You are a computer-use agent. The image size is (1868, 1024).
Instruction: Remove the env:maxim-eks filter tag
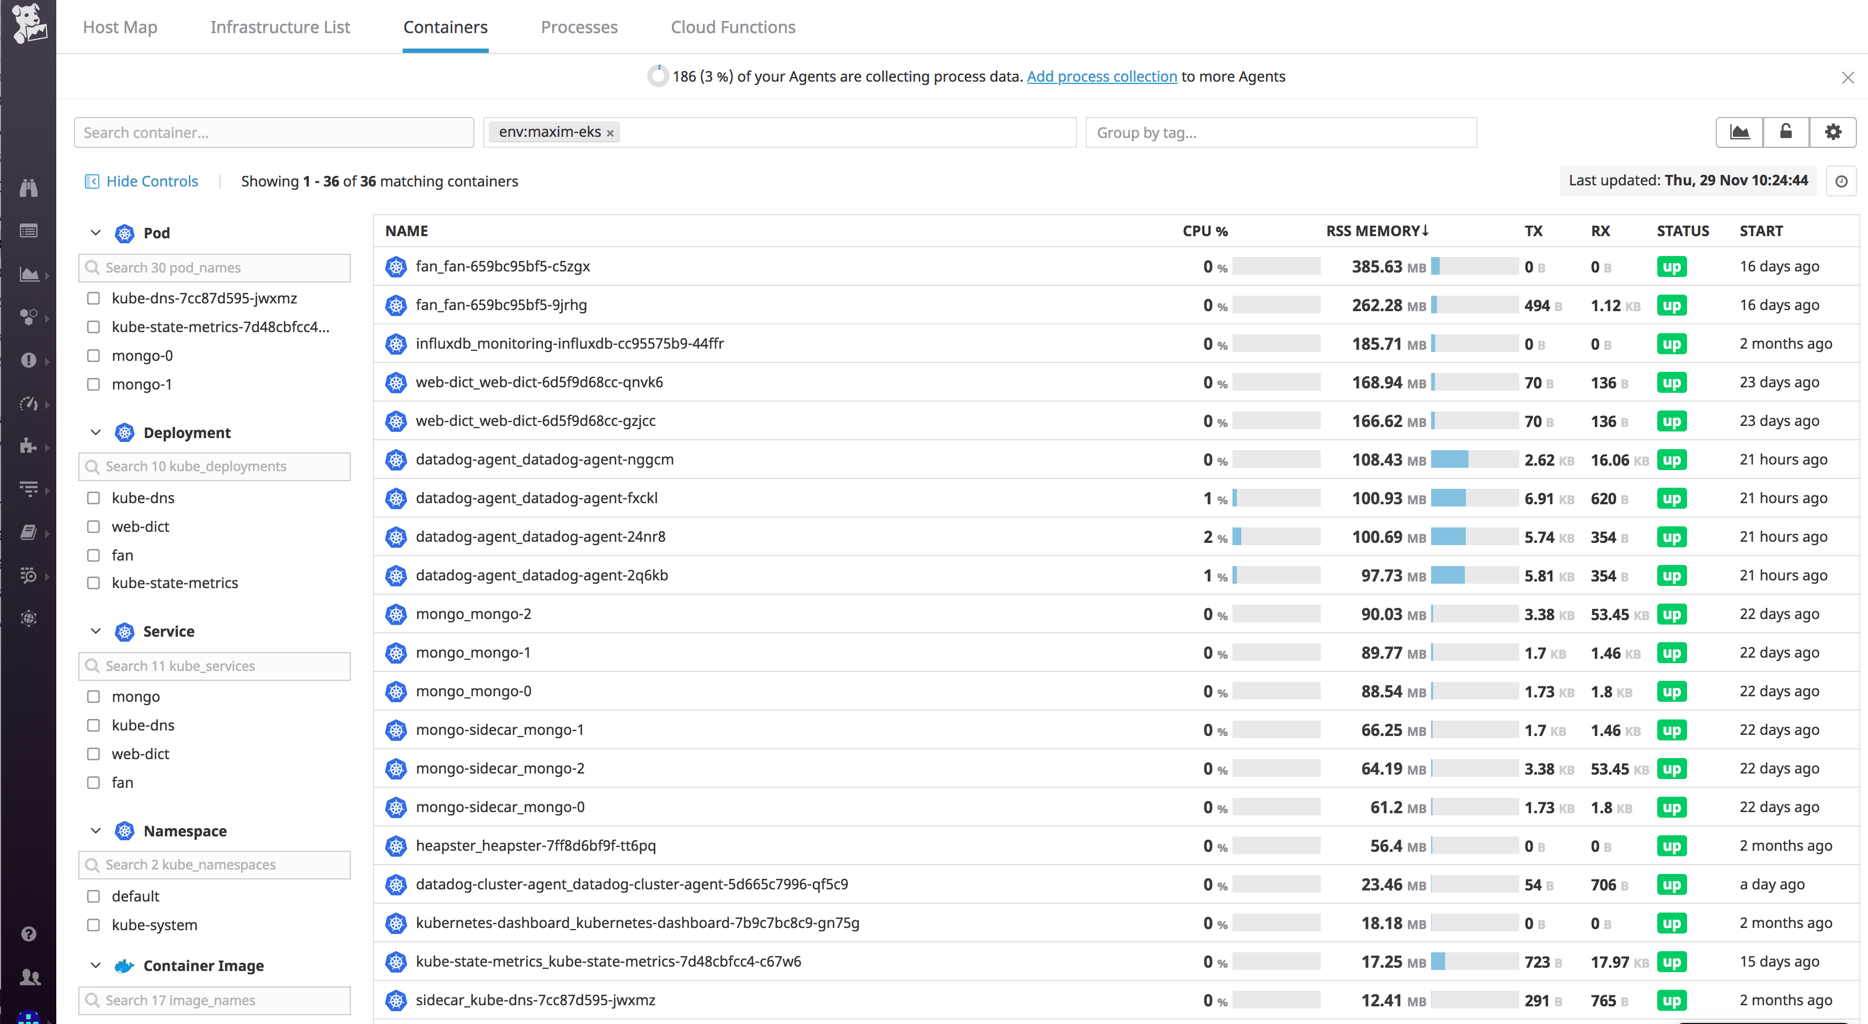coord(610,132)
